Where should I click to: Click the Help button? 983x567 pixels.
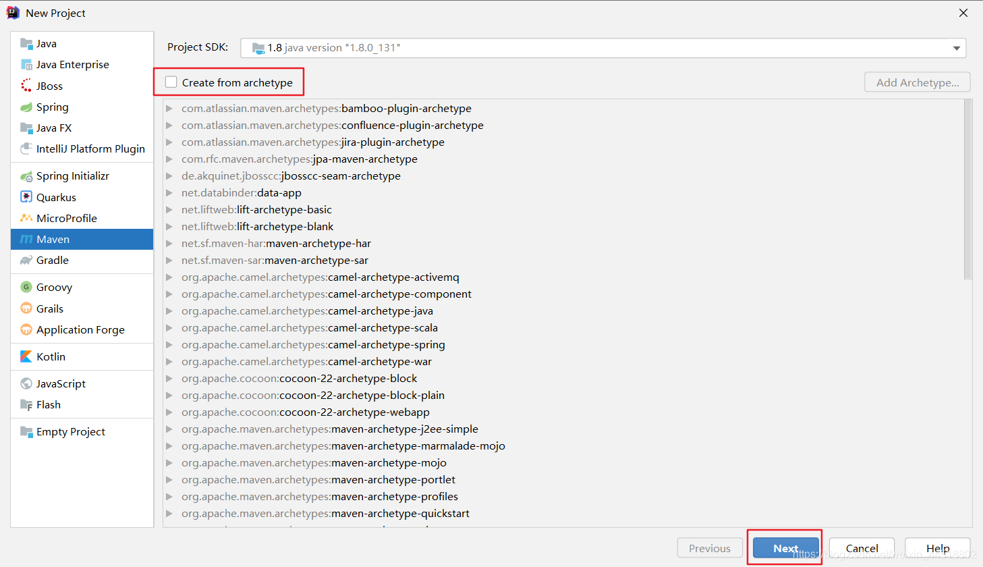coord(938,548)
